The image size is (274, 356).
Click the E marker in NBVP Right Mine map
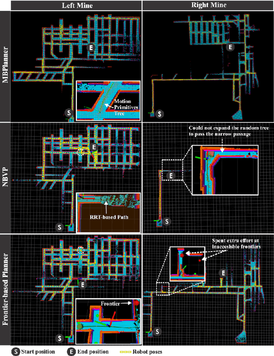pos(171,175)
